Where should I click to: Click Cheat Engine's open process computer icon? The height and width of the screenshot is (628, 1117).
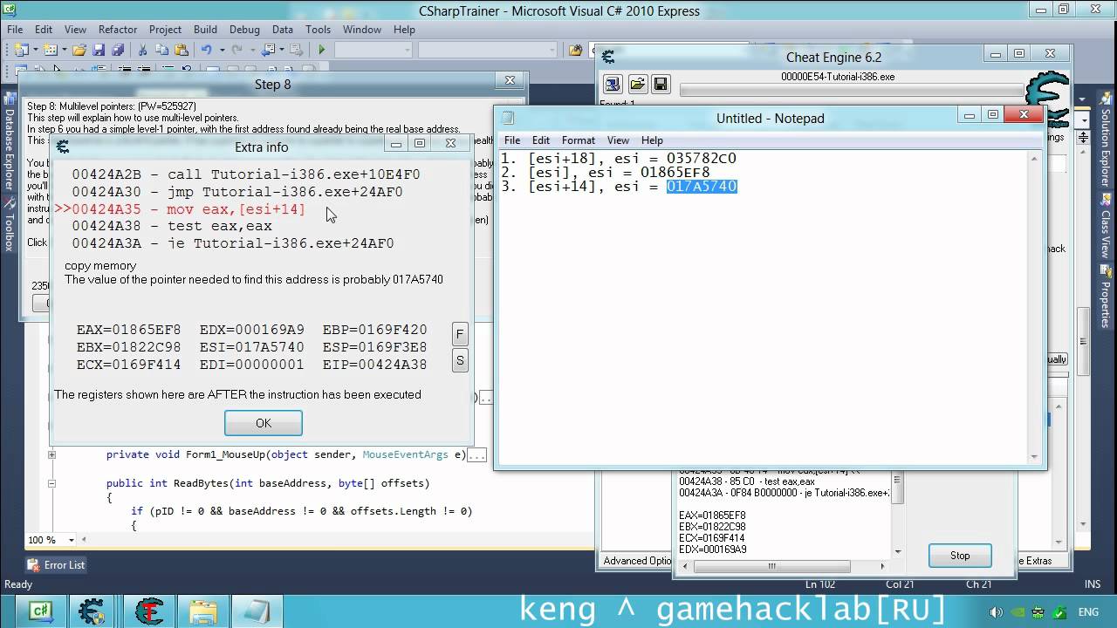pyautogui.click(x=613, y=84)
